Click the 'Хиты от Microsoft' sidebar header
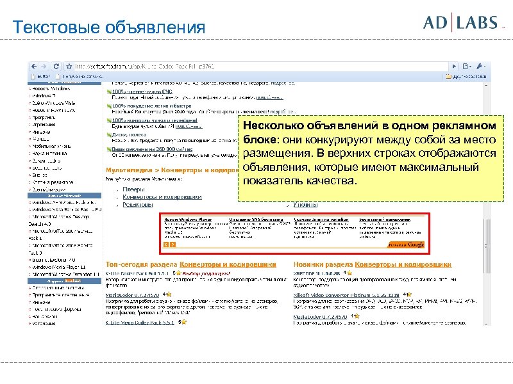The image size is (513, 384). tap(65, 196)
